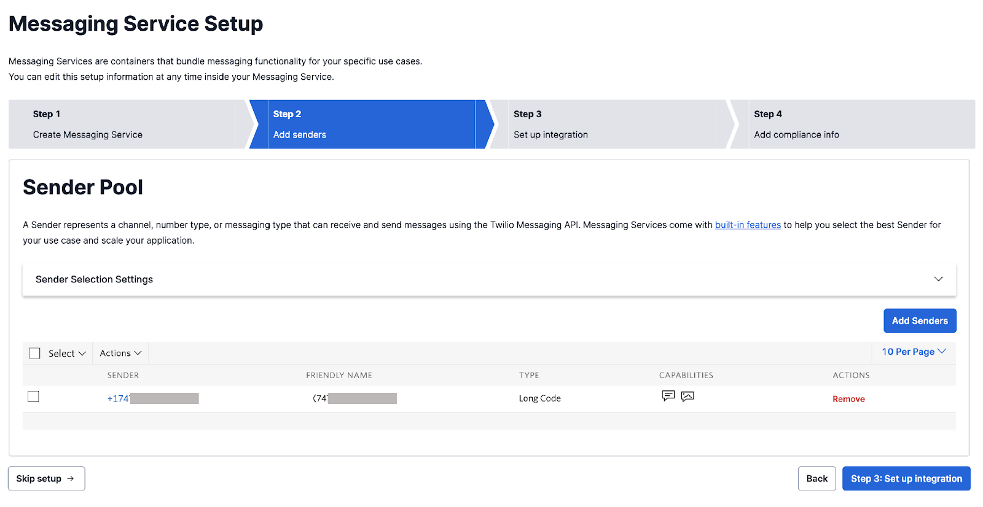The height and width of the screenshot is (507, 983).
Task: Click the Skip setup button
Action: pyautogui.click(x=47, y=479)
